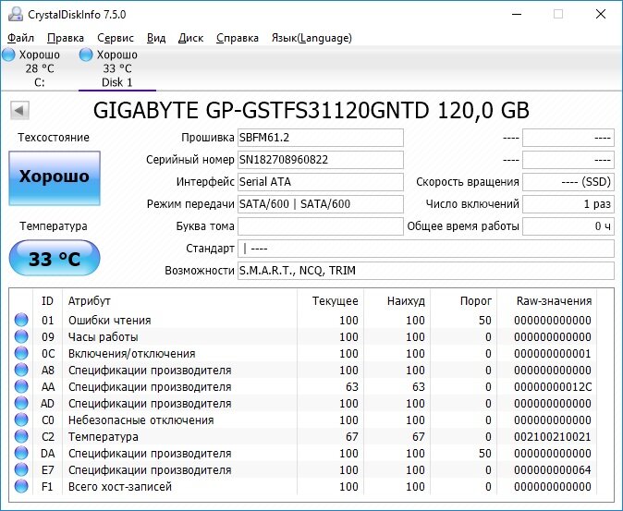This screenshot has height=511, width=623.
Task: Select the Ошибки чтения attribute row
Action: pos(303,320)
